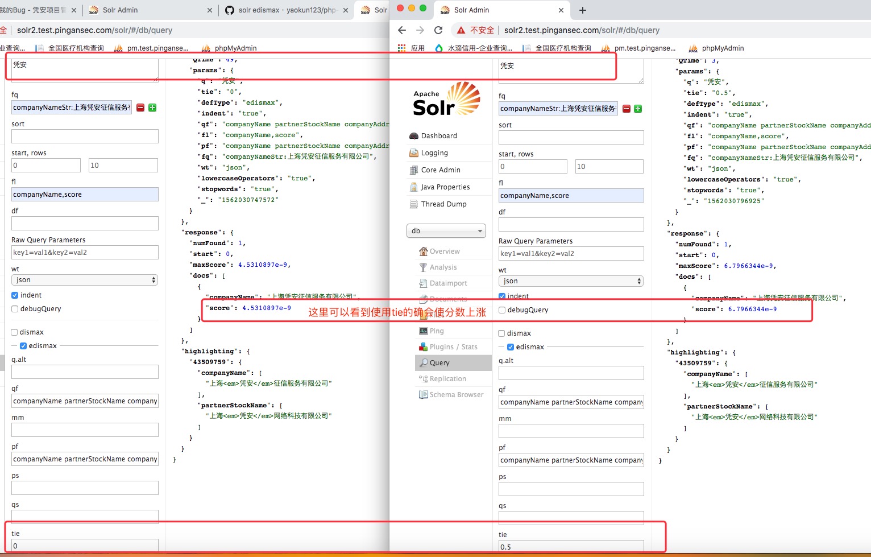
Task: Open Logging from the Solr sidebar
Action: point(434,153)
